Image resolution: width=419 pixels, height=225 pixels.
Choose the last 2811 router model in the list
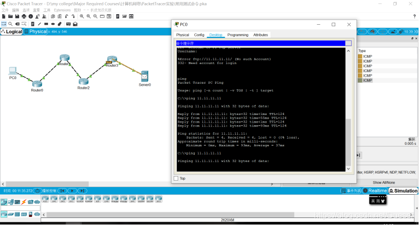pos(159,199)
